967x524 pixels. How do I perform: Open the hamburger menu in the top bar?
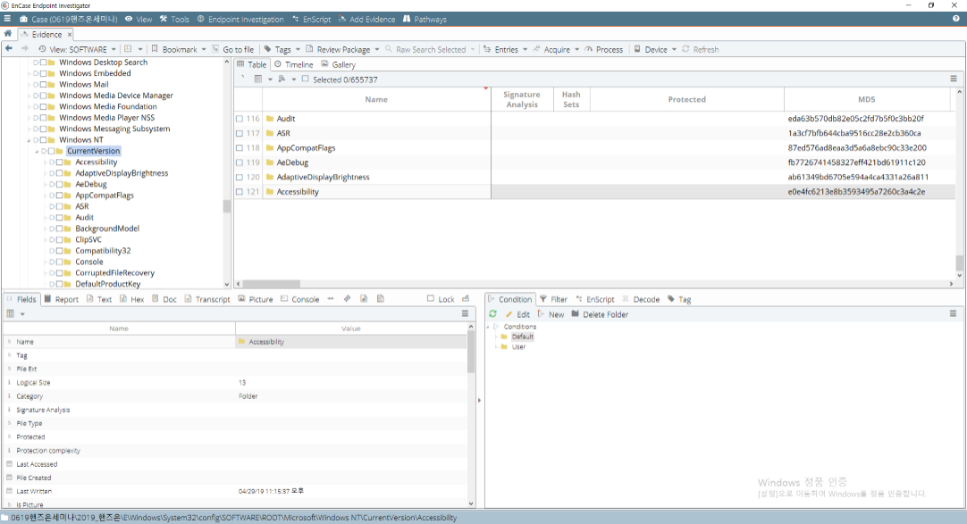coord(6,19)
